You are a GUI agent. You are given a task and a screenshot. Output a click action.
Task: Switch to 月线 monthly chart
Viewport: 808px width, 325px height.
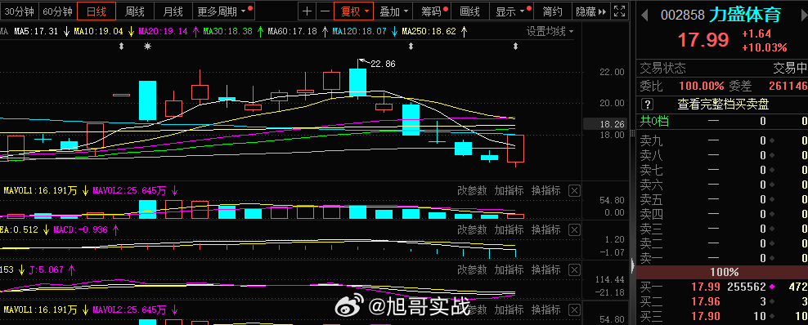tap(173, 11)
